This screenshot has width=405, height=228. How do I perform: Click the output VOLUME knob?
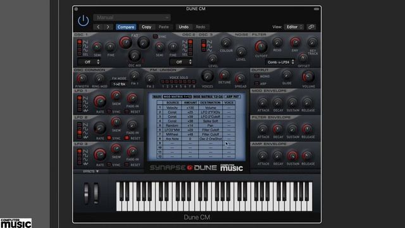tap(308, 77)
